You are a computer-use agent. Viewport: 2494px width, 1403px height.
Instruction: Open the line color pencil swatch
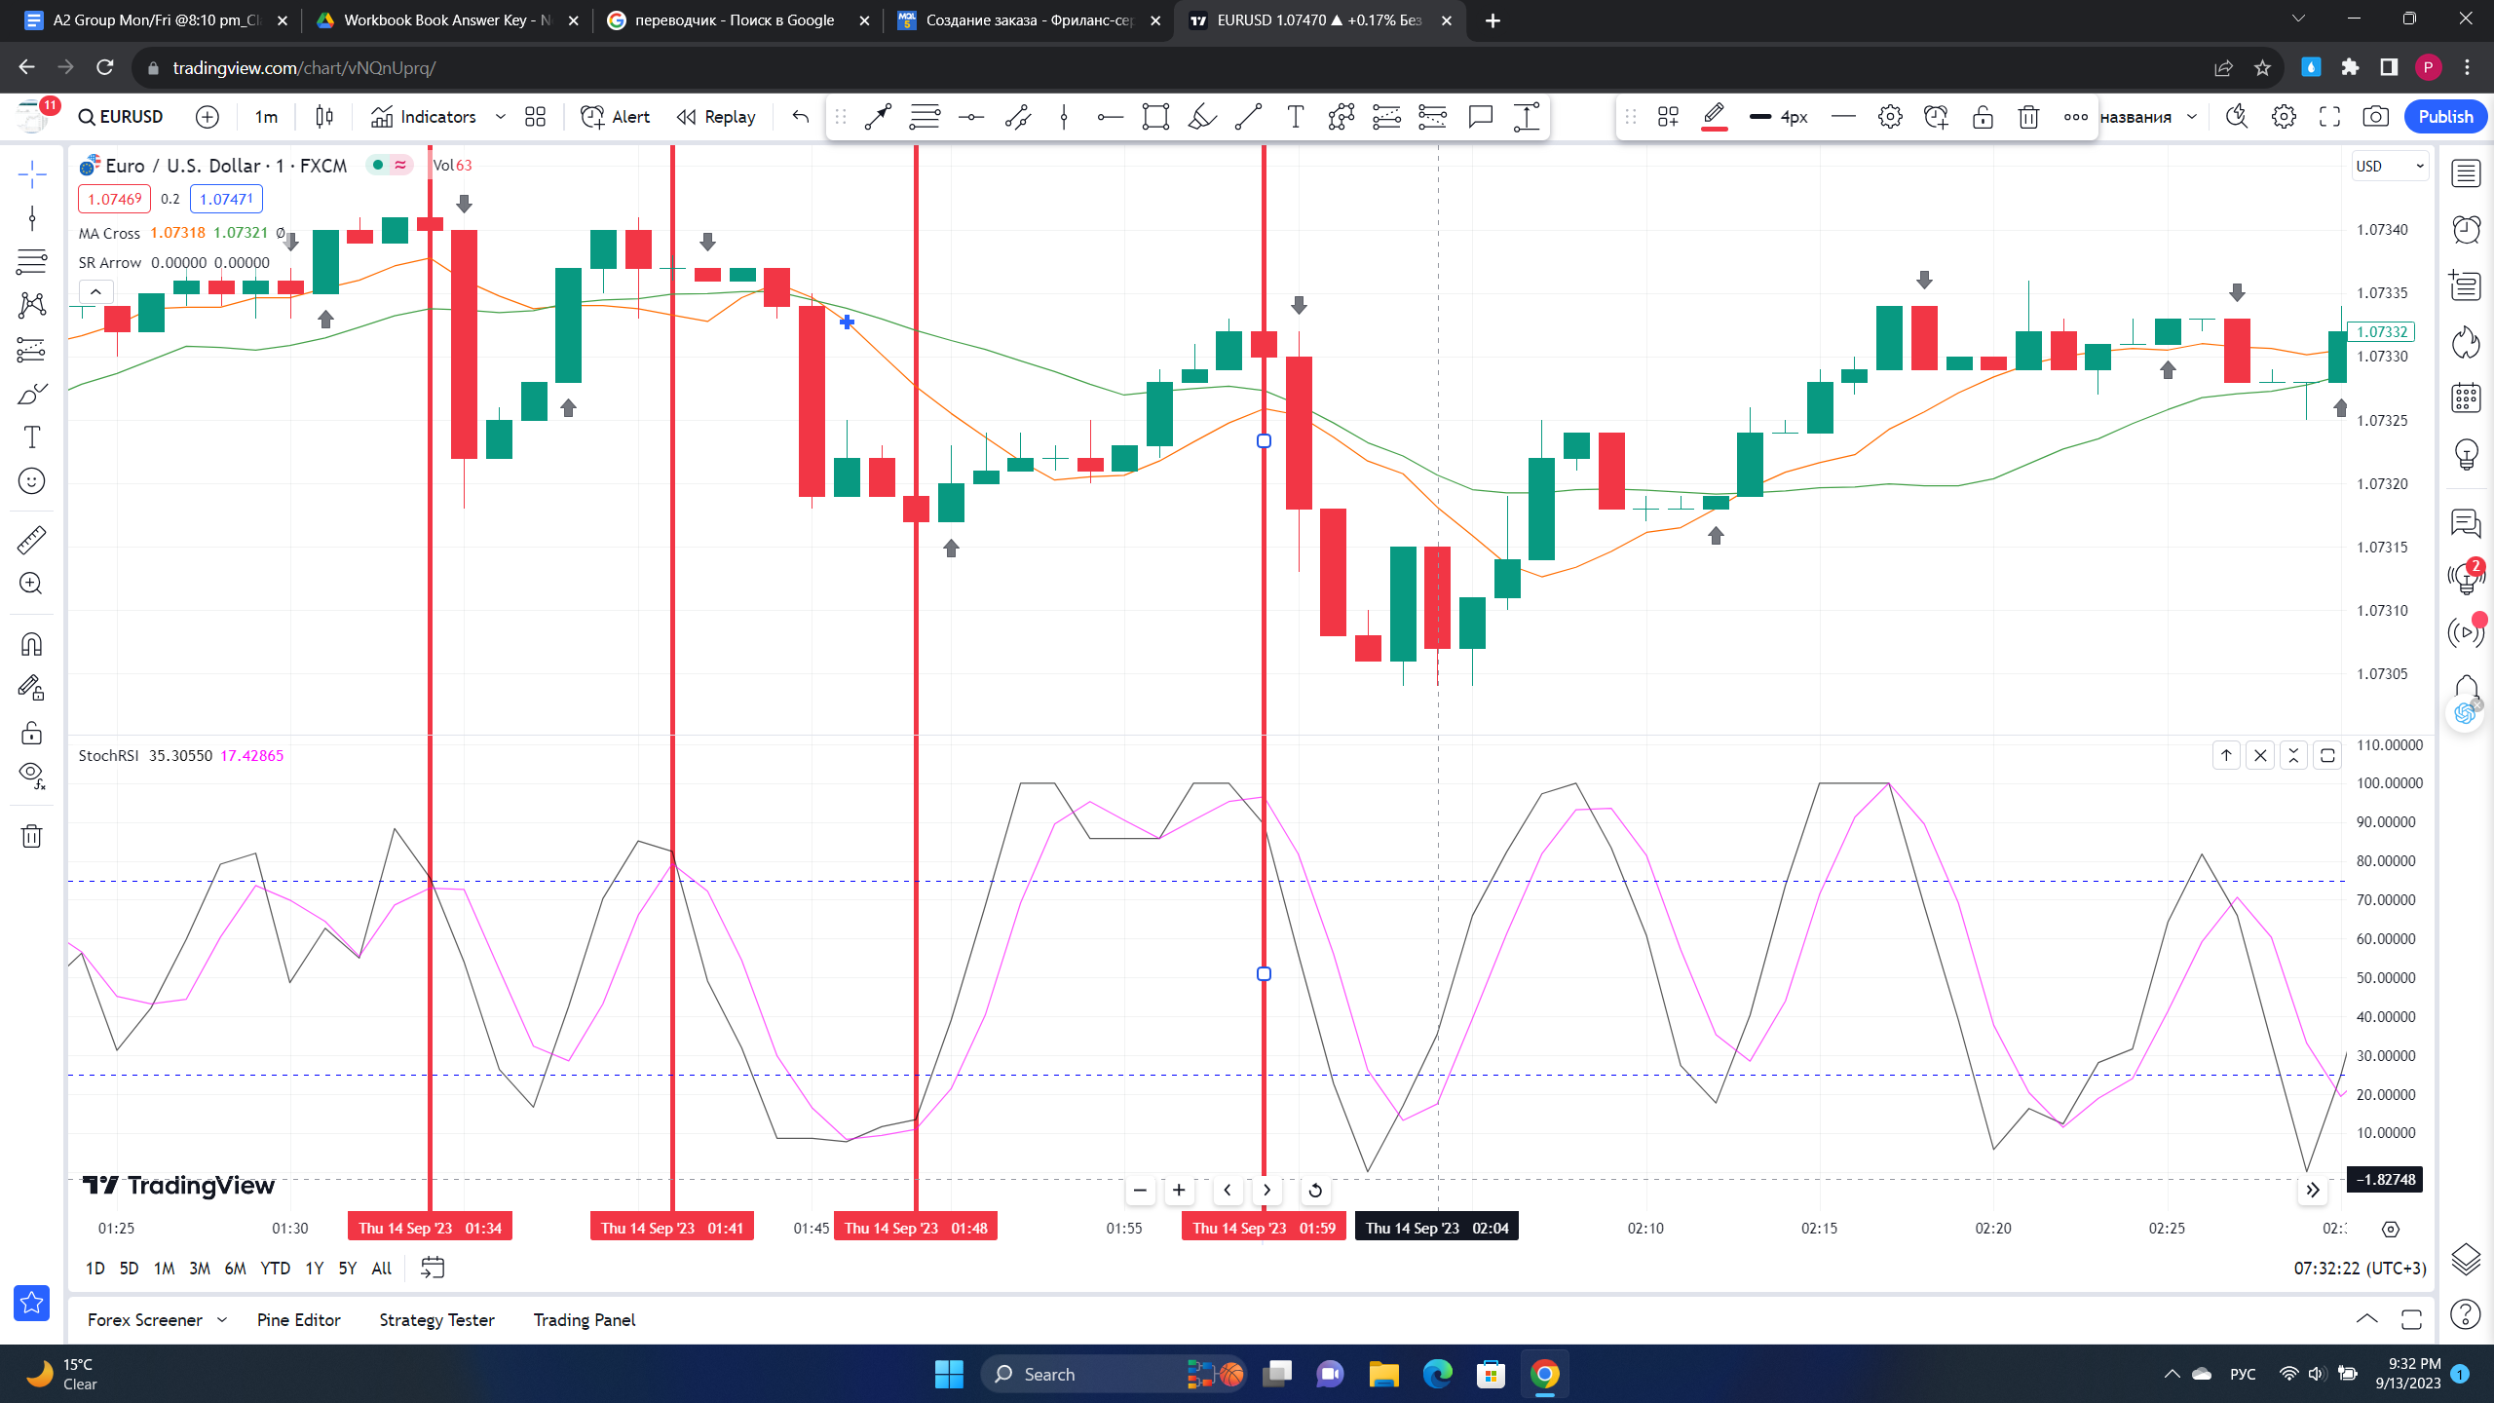pos(1714,117)
